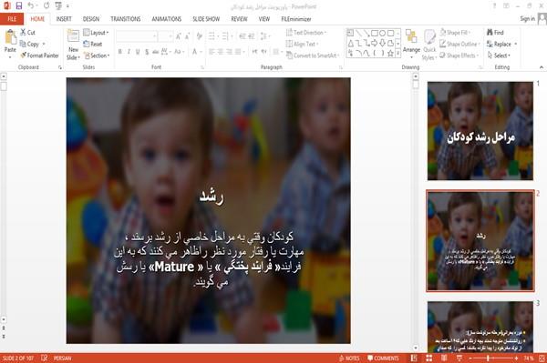
Task: Click Normal view icon in the status bar
Action: pyautogui.click(x=414, y=358)
